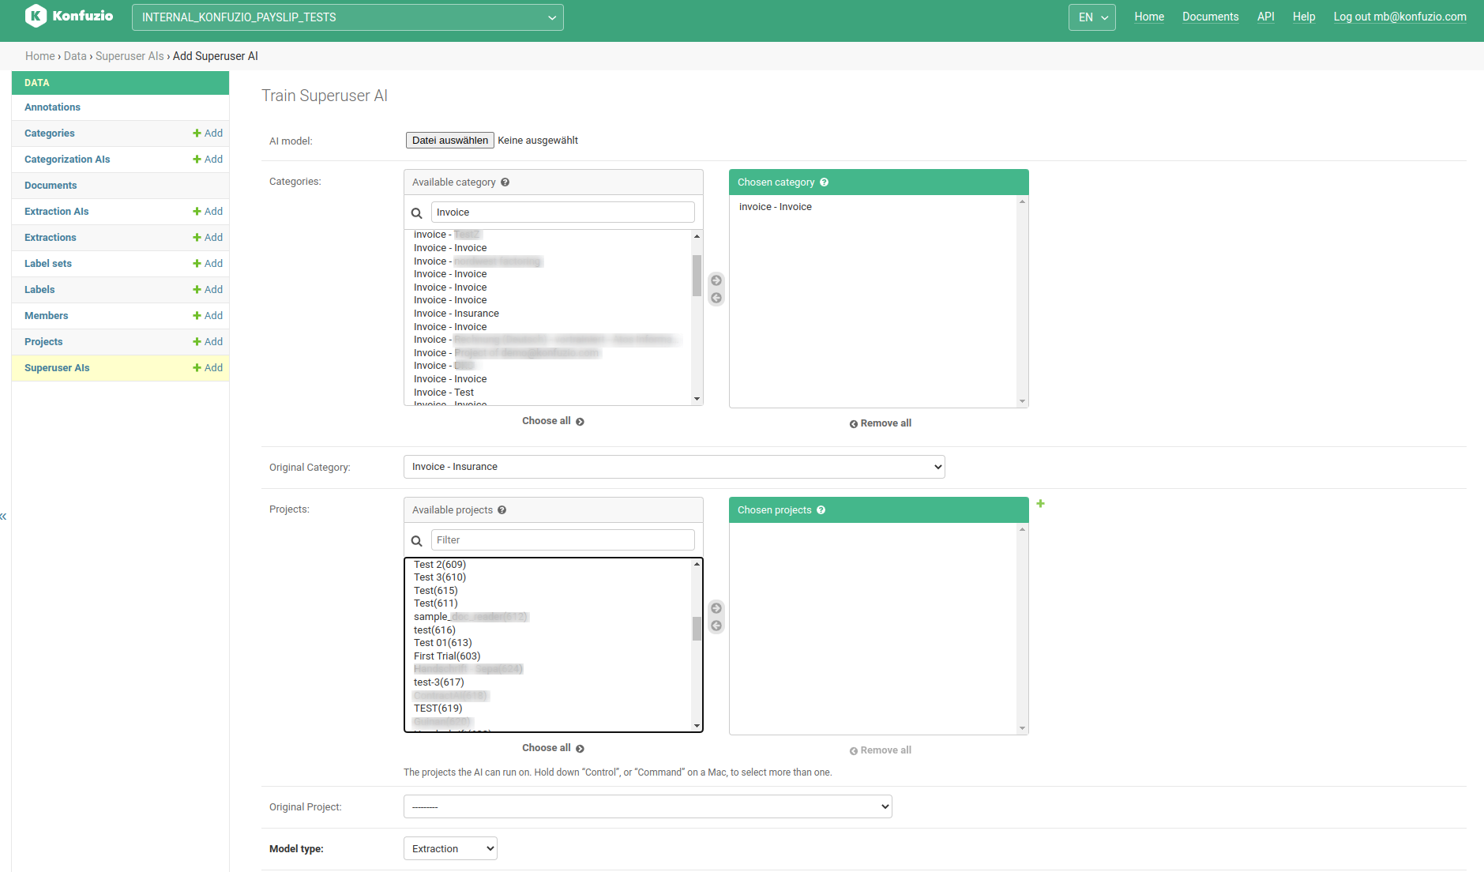This screenshot has width=1484, height=872.
Task: Open the Original Project dropdown
Action: pyautogui.click(x=648, y=806)
